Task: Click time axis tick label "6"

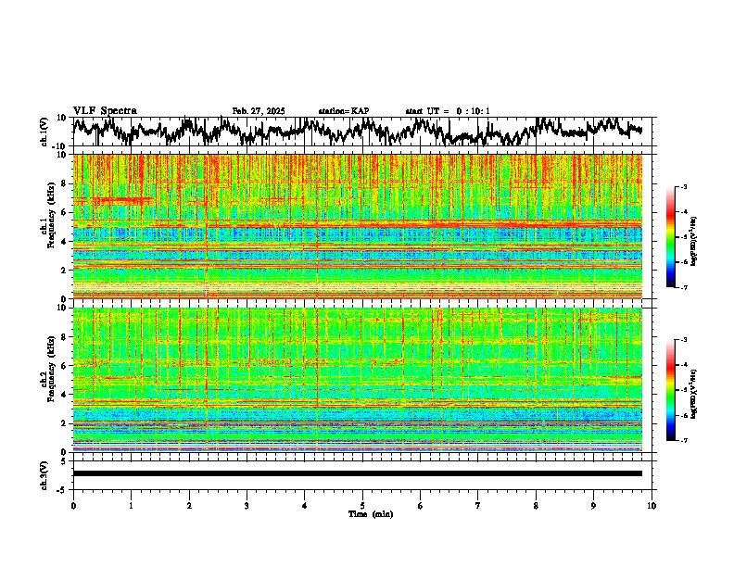Action: tap(421, 506)
